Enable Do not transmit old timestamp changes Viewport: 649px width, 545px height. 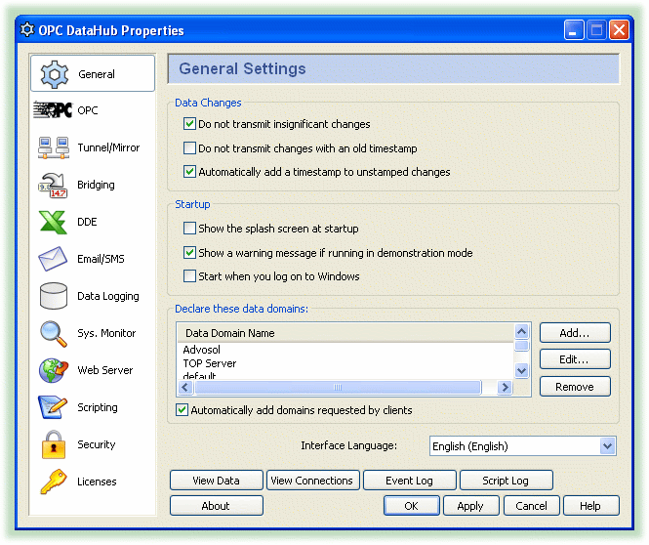[189, 147]
